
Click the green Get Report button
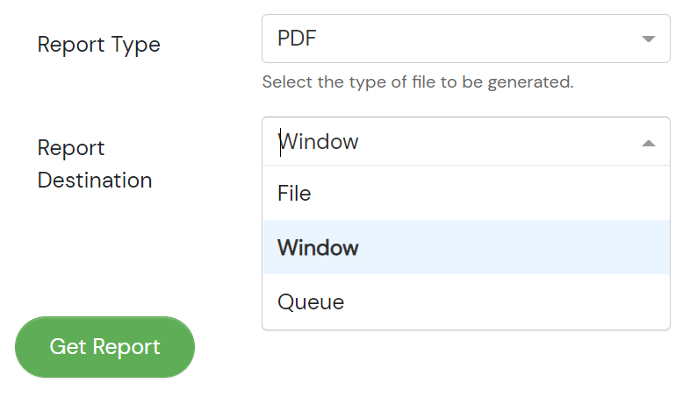[105, 347]
